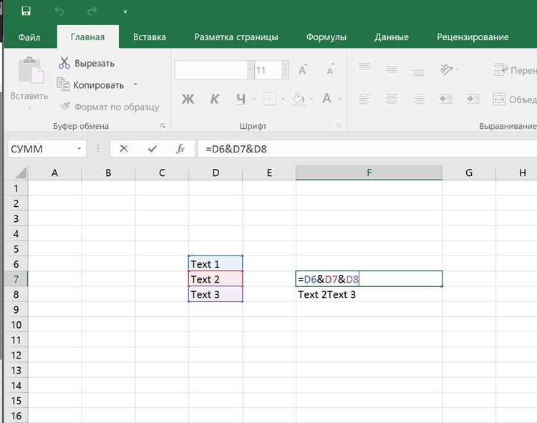The height and width of the screenshot is (423, 537).
Task: Select column F header
Action: point(369,172)
